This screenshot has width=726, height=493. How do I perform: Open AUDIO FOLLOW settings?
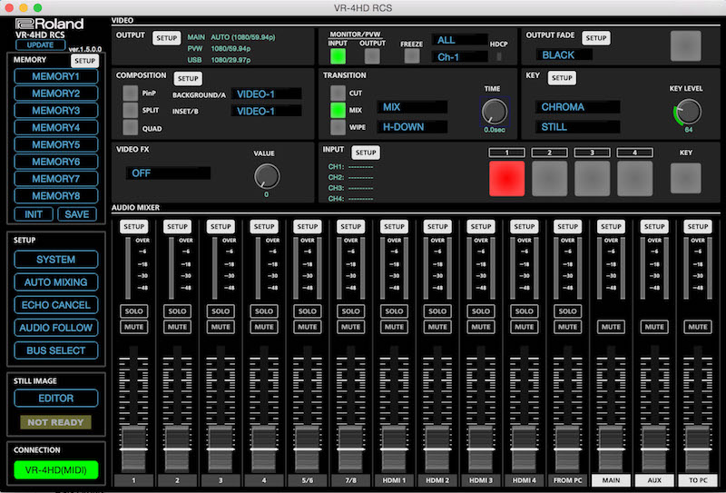tap(56, 328)
